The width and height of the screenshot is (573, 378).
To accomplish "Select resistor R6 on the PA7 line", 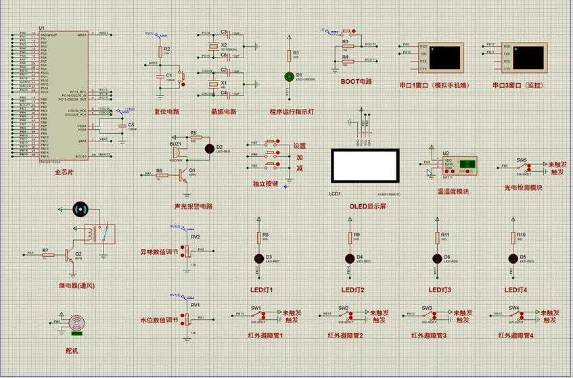I will 162,175.
